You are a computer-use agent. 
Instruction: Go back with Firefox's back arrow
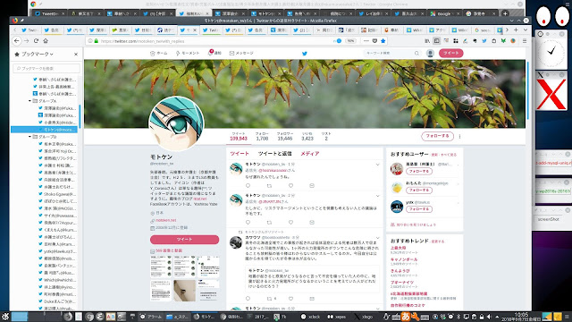click(17, 41)
